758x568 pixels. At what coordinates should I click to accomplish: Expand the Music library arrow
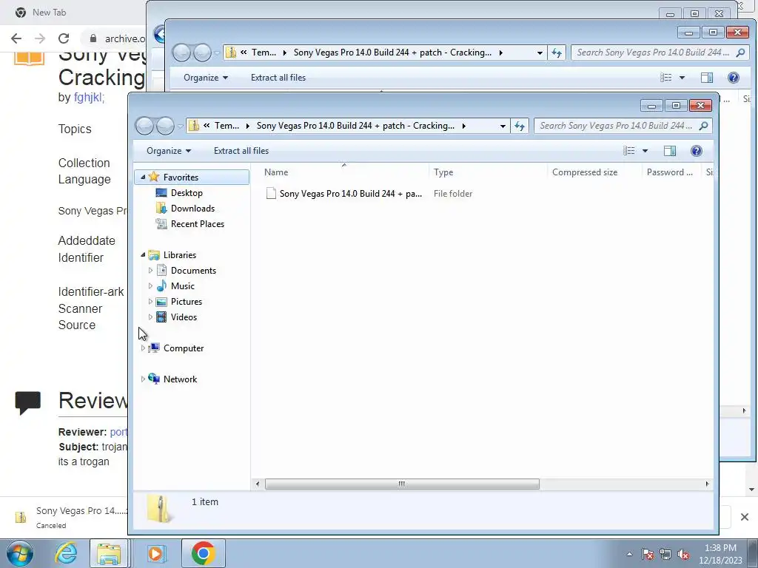coord(150,286)
